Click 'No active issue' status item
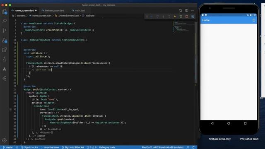 [x=50, y=147]
